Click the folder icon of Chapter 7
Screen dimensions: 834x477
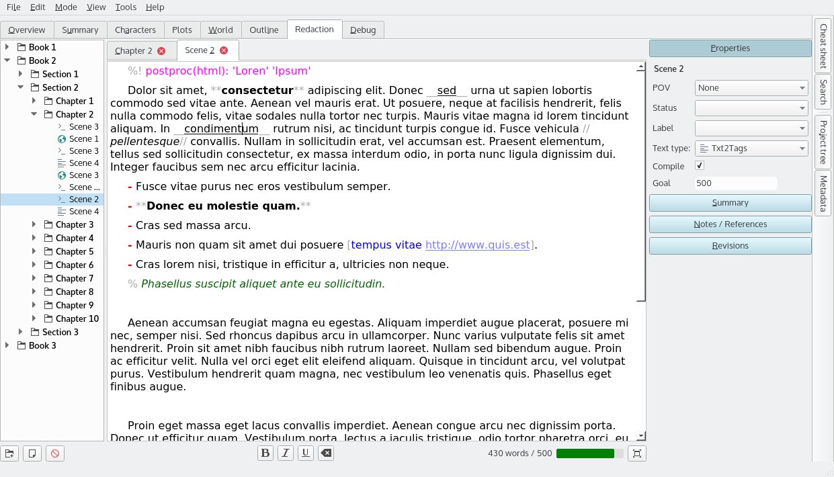[48, 279]
